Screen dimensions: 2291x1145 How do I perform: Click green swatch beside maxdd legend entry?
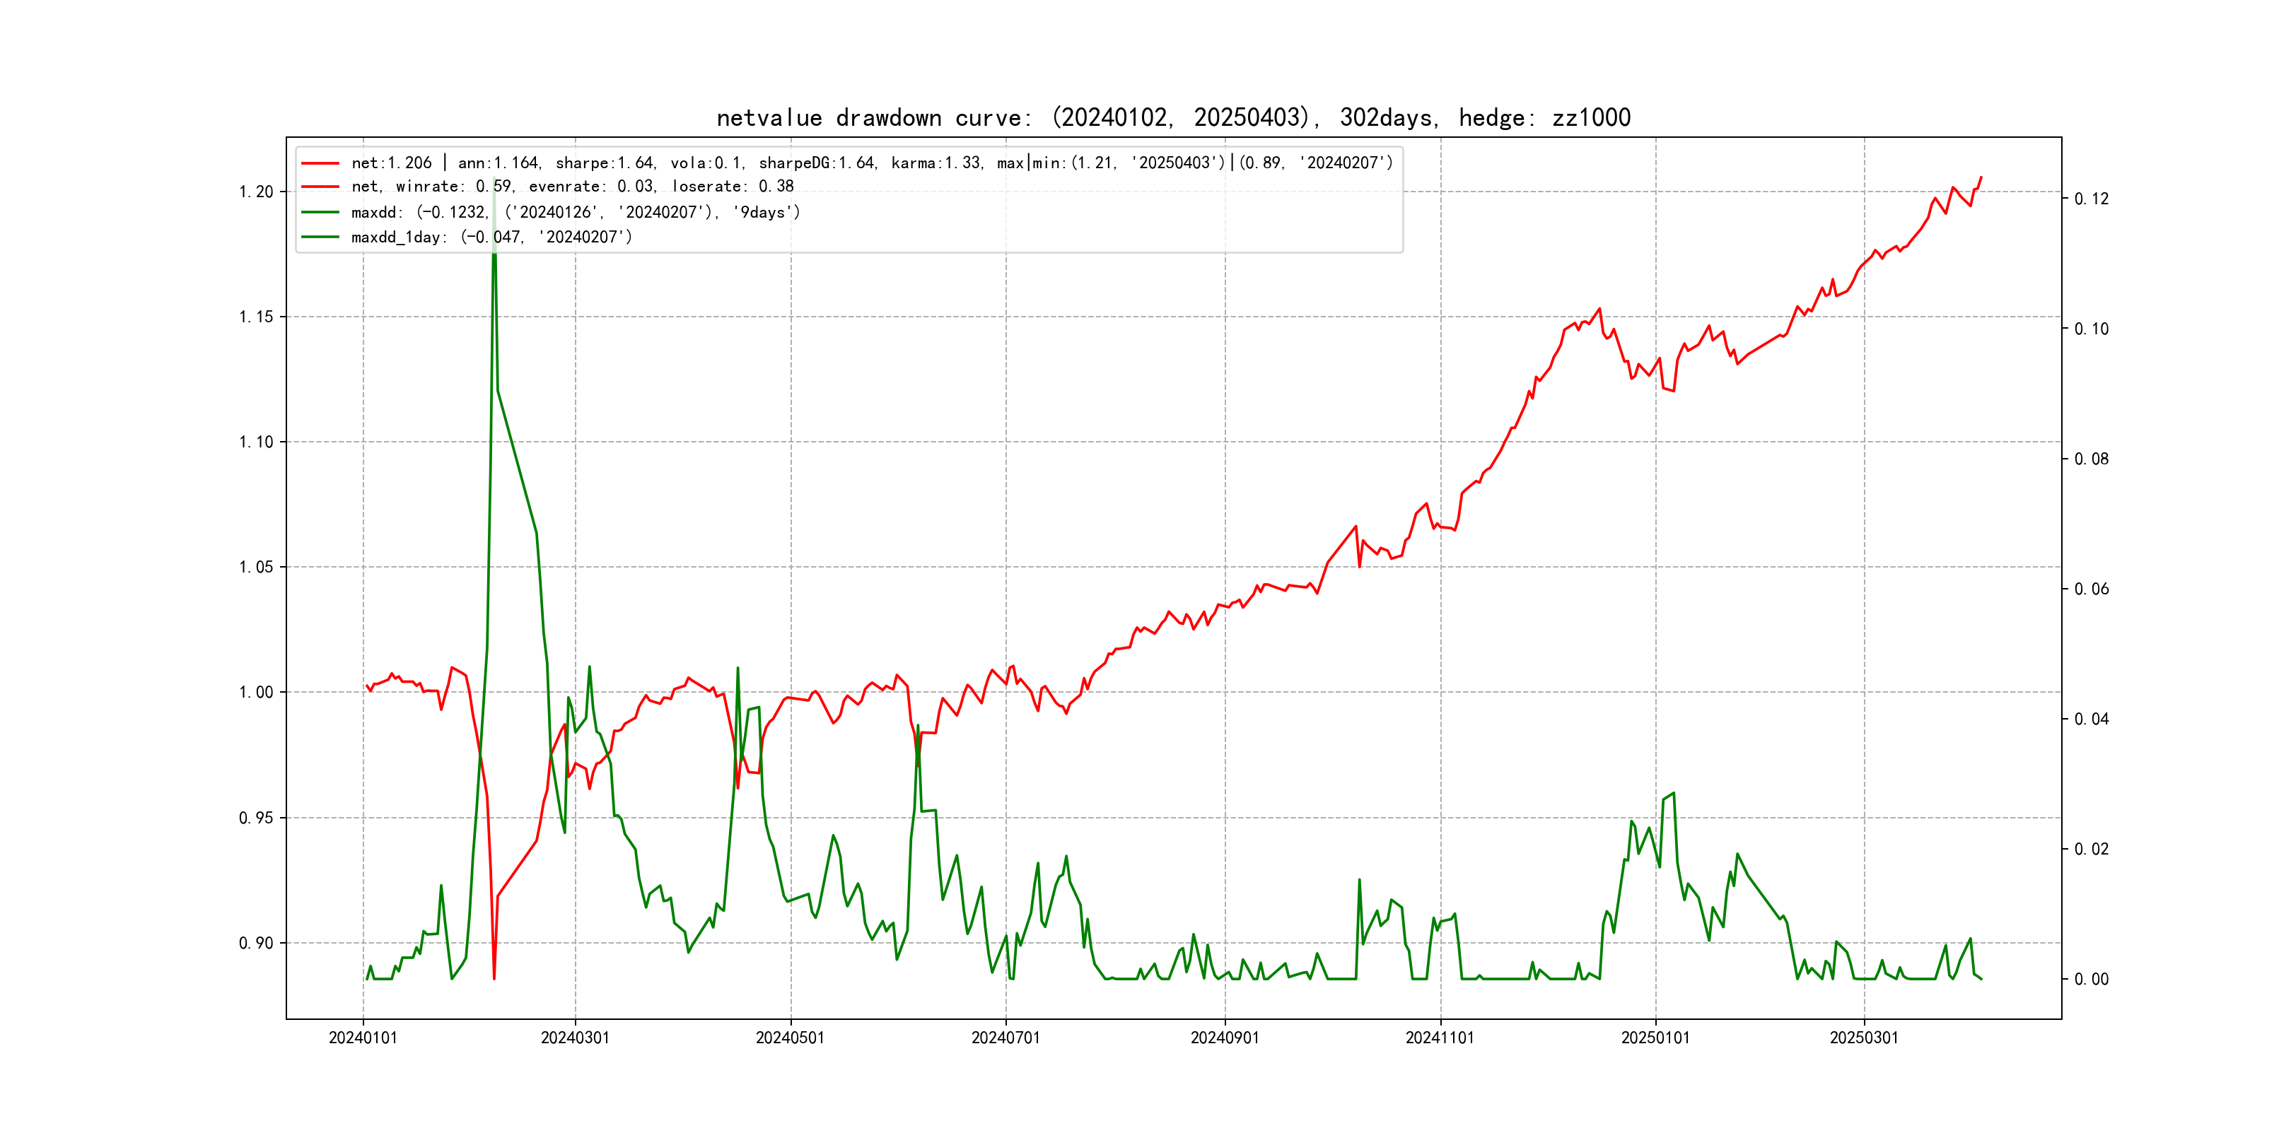coord(320,213)
